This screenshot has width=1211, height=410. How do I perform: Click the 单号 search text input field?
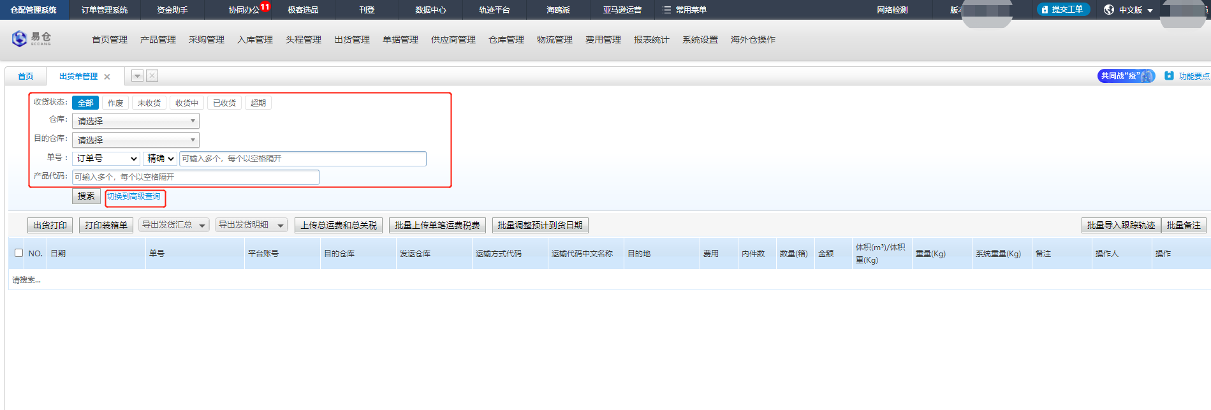pos(303,159)
